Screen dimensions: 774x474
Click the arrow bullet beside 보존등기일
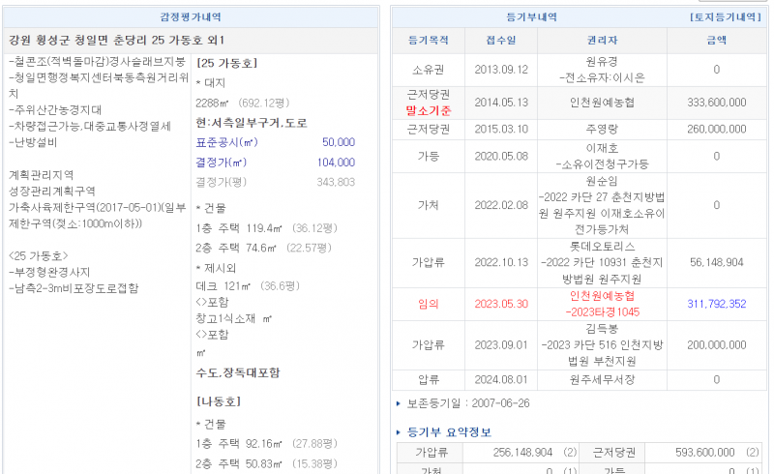[x=398, y=403]
